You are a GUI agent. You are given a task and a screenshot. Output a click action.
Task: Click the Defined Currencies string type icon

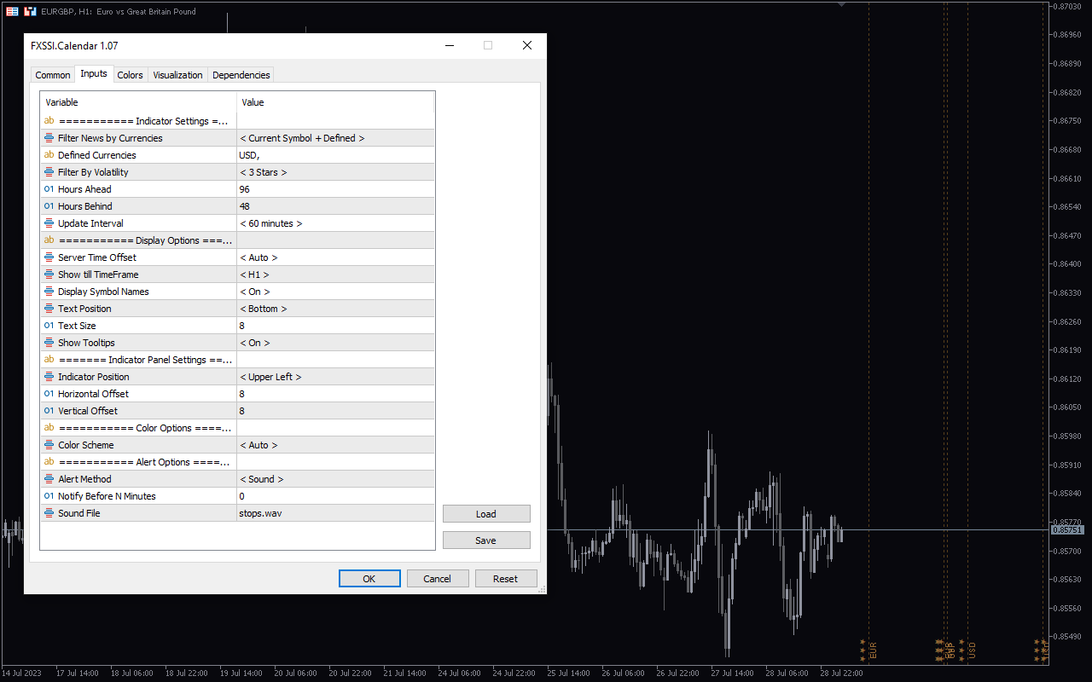point(49,155)
